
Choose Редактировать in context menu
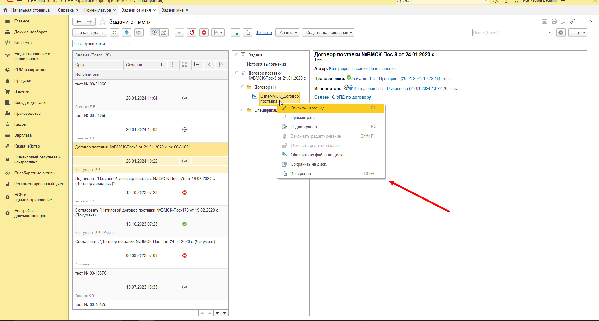pos(331,127)
